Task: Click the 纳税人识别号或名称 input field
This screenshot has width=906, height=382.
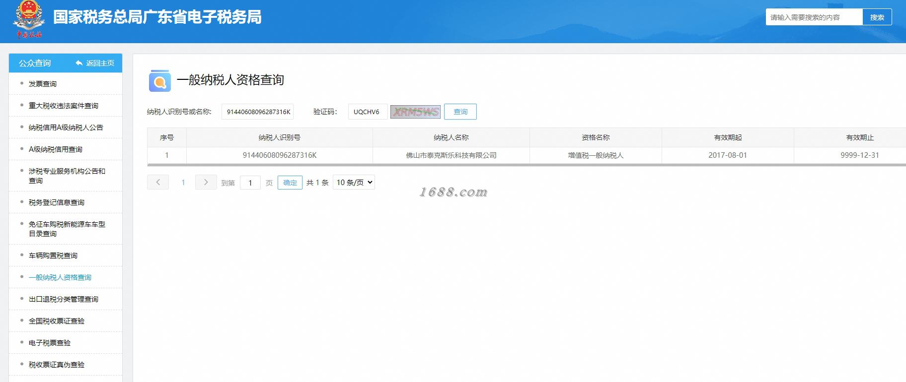Action: (x=257, y=112)
